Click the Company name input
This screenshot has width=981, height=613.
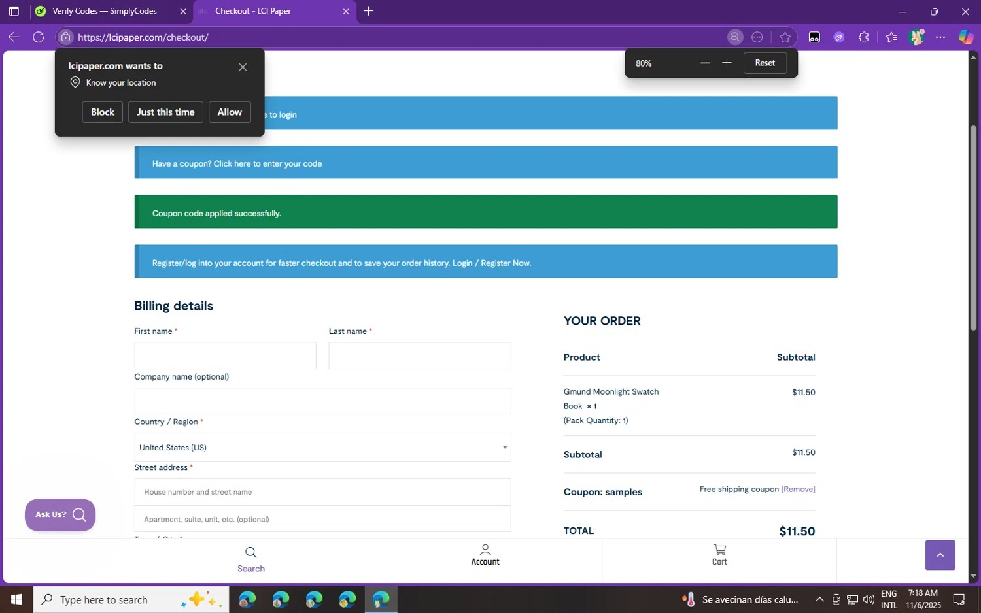point(322,401)
